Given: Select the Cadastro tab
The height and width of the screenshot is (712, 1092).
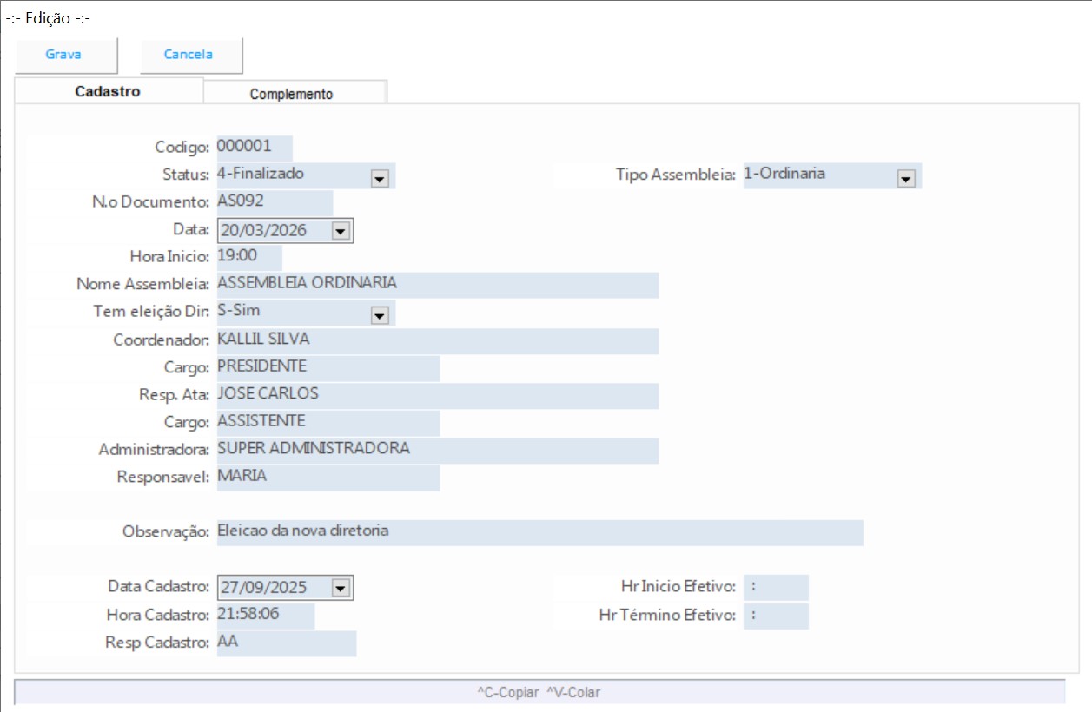Looking at the screenshot, I should 109,91.
